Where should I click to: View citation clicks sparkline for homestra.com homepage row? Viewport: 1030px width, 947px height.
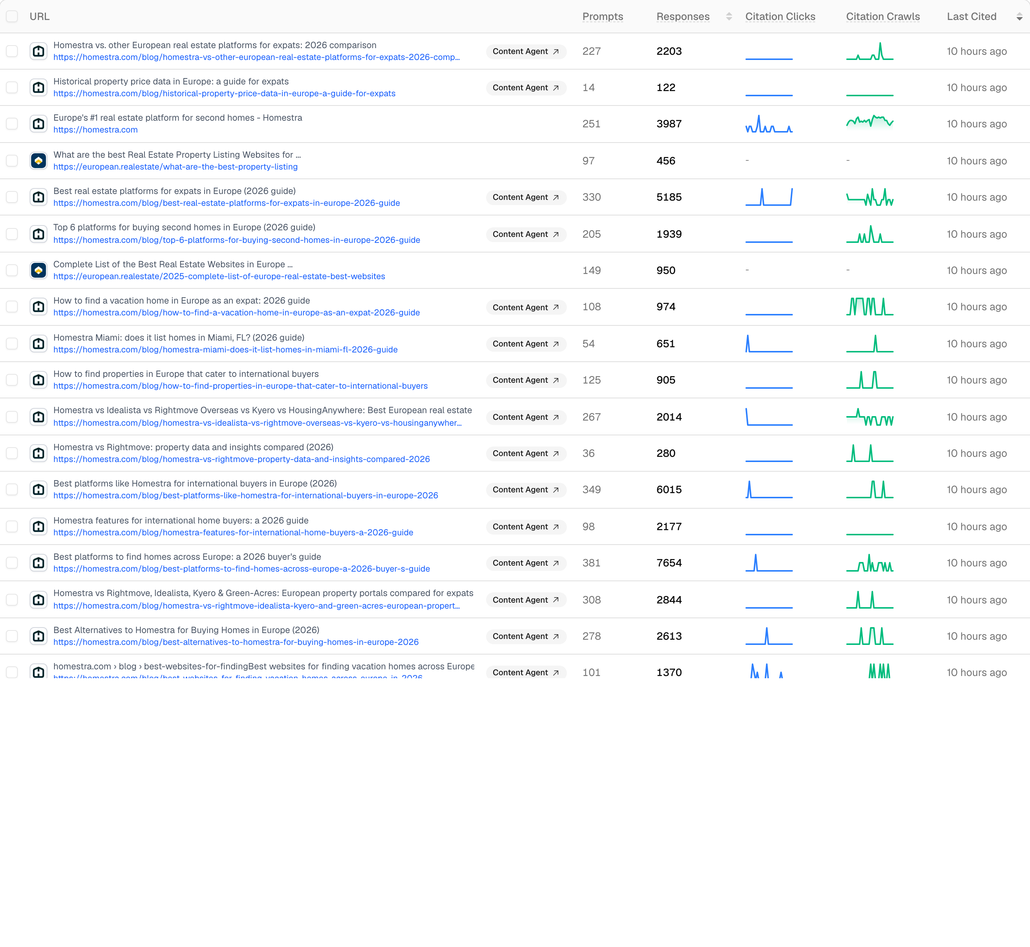769,124
